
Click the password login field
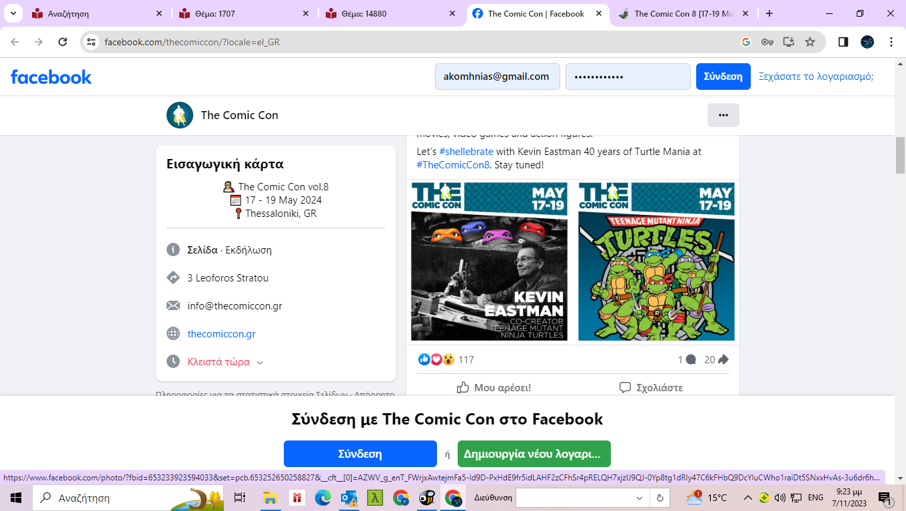click(x=628, y=77)
